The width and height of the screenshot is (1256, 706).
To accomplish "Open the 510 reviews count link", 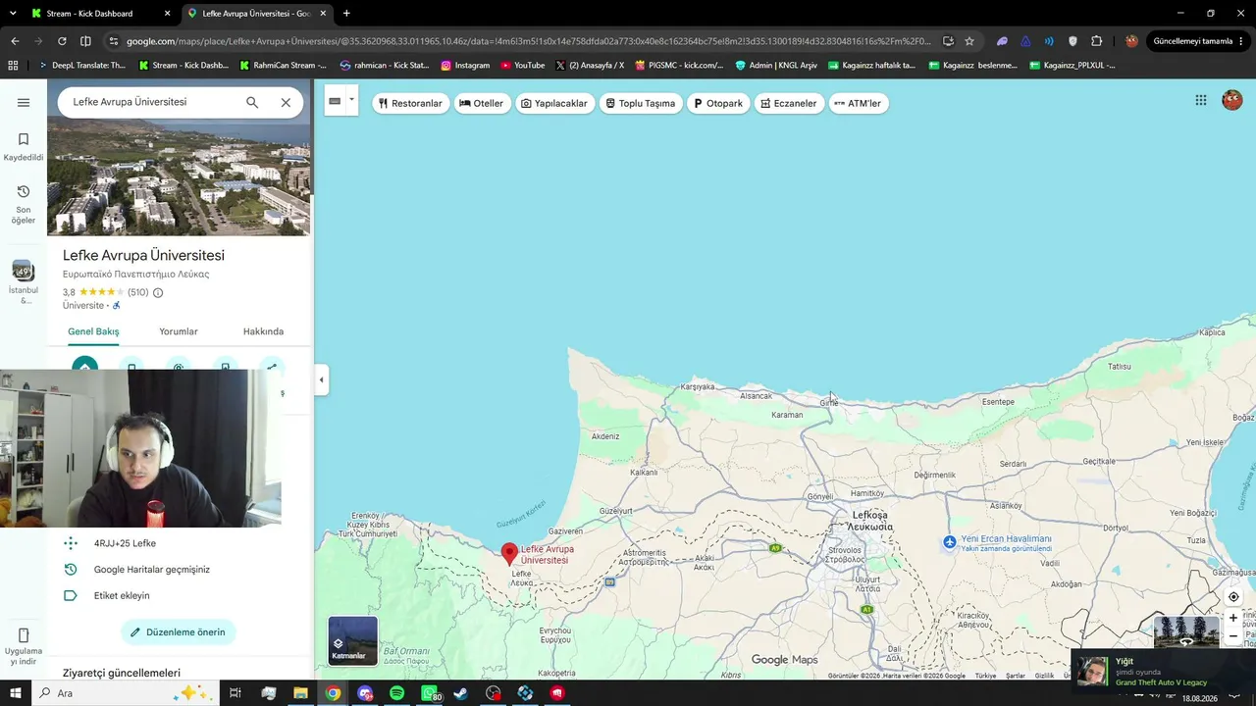I will [137, 292].
